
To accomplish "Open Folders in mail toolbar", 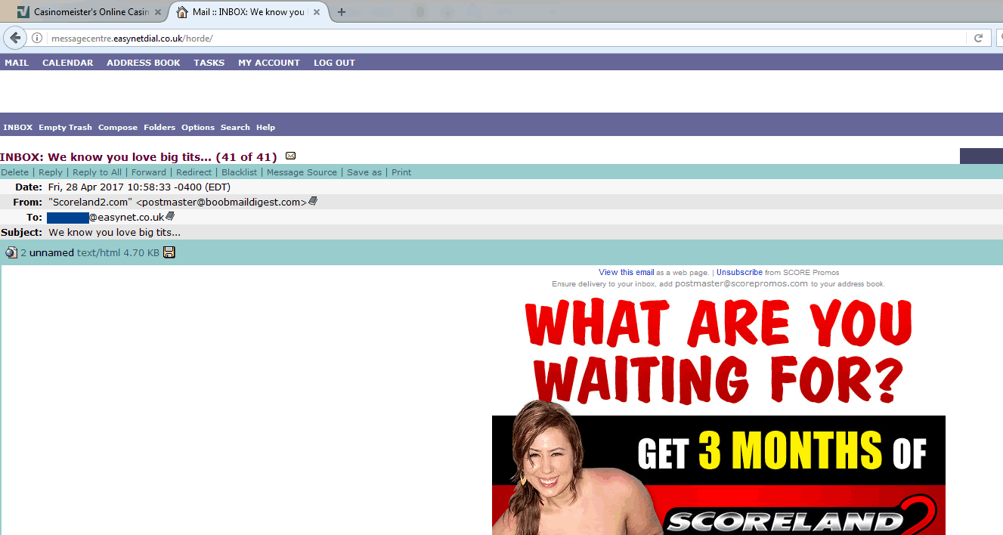I will tap(159, 127).
